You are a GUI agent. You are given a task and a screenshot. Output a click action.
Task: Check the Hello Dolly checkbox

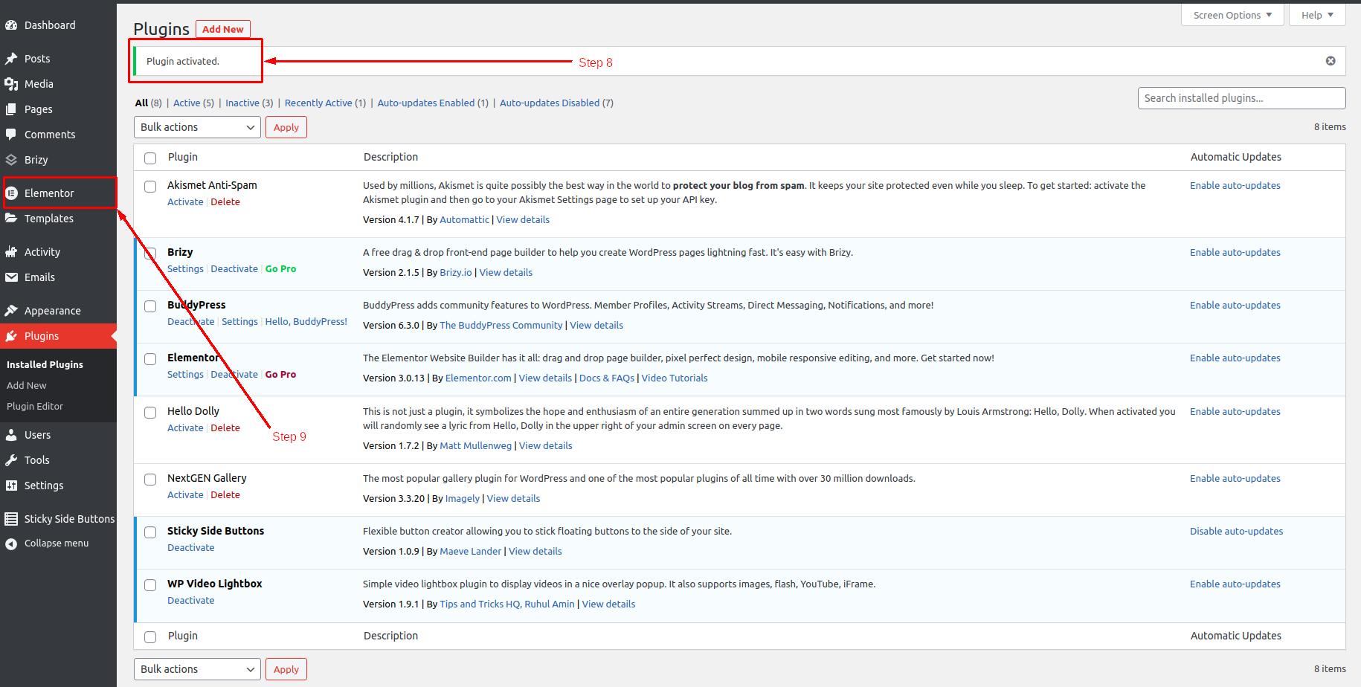pyautogui.click(x=150, y=412)
